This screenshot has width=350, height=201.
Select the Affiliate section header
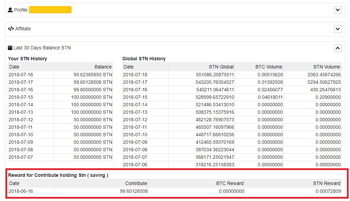point(23,29)
